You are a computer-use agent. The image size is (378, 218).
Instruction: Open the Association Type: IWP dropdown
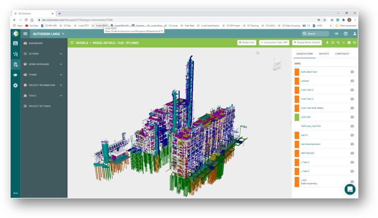pyautogui.click(x=274, y=43)
